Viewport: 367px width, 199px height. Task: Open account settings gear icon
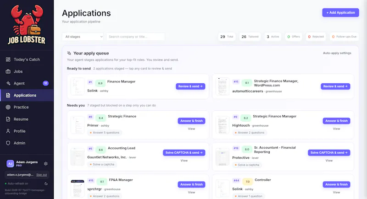pyautogui.click(x=45, y=164)
